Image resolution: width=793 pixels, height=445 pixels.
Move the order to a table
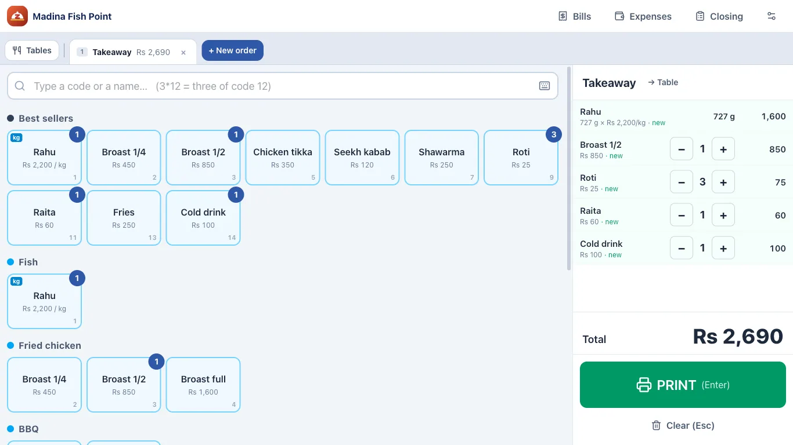click(663, 82)
